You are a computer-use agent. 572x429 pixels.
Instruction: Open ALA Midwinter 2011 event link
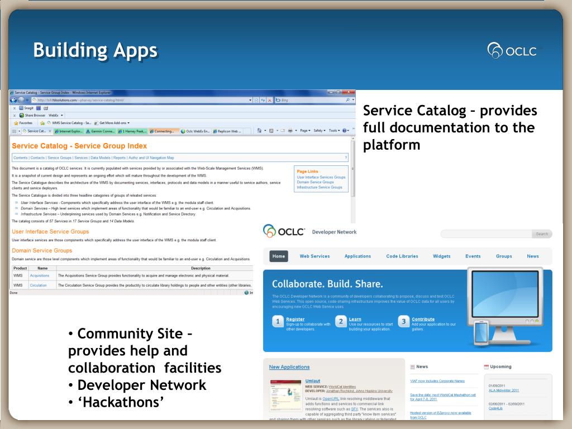tap(503, 390)
